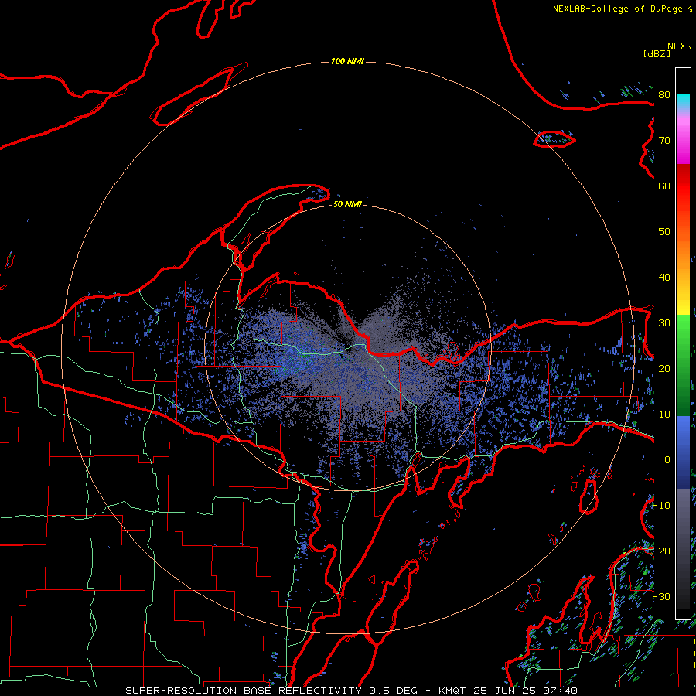Click the cyan top segment of the color bar
The image size is (696, 696).
pyautogui.click(x=683, y=102)
